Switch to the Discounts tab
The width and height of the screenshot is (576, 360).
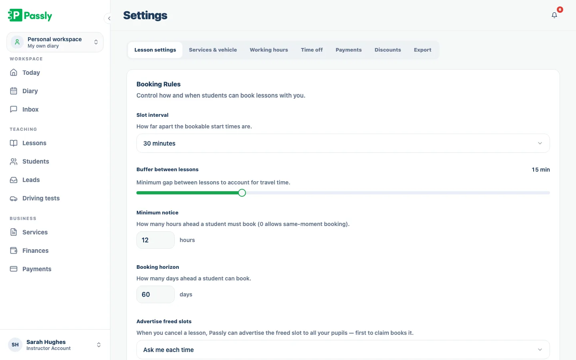tap(388, 50)
